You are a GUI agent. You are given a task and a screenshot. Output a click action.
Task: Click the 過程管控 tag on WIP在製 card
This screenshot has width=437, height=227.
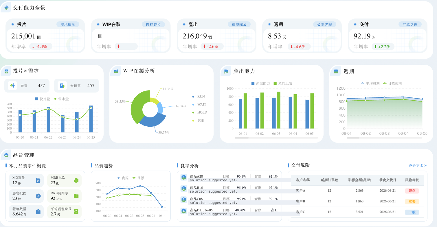click(153, 25)
